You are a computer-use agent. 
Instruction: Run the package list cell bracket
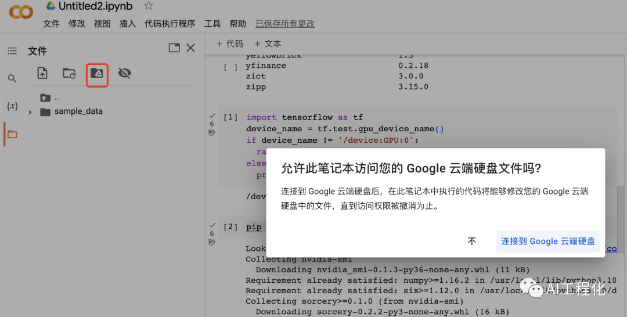coord(230,67)
